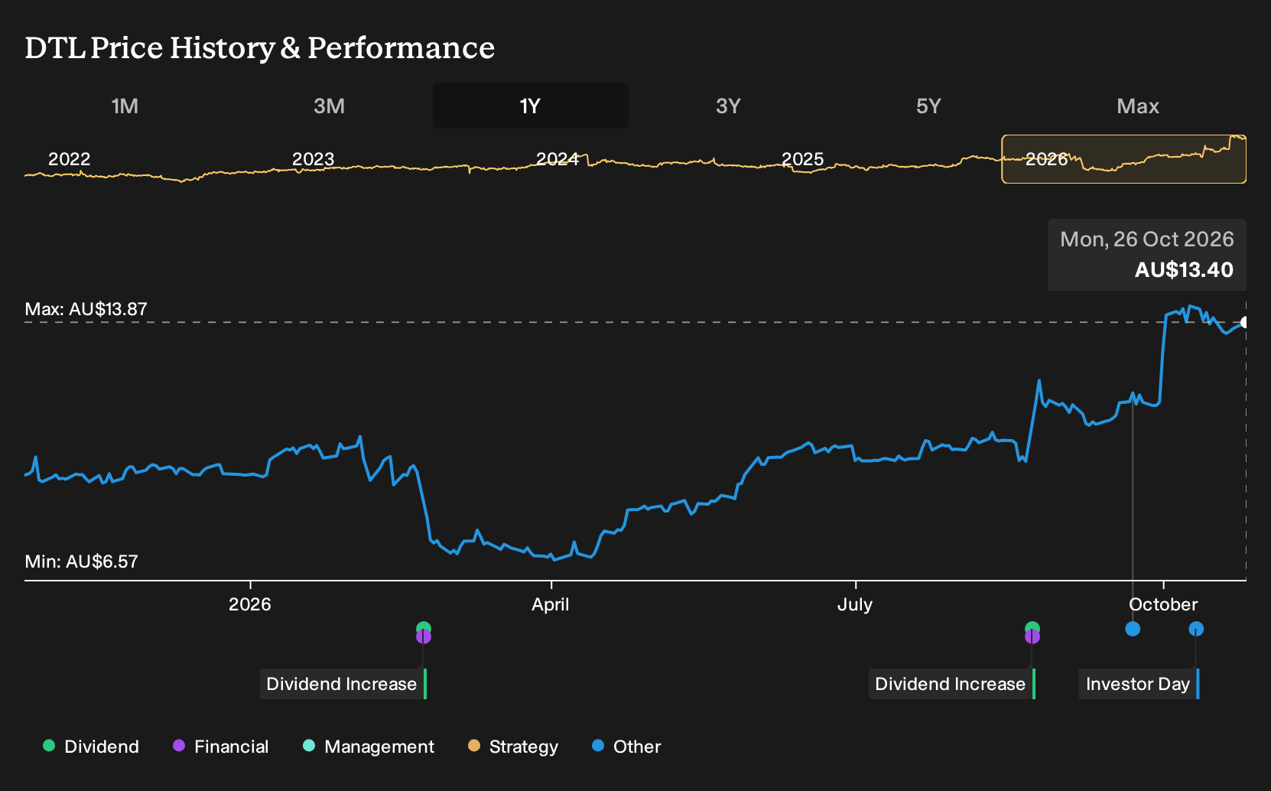Click the July axis label
The width and height of the screenshot is (1271, 791).
point(855,604)
